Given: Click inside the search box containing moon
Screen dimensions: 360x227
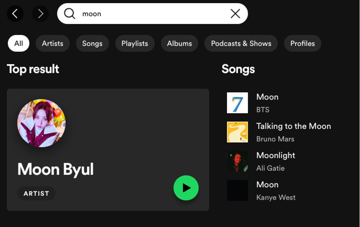Looking at the screenshot, I should 153,14.
